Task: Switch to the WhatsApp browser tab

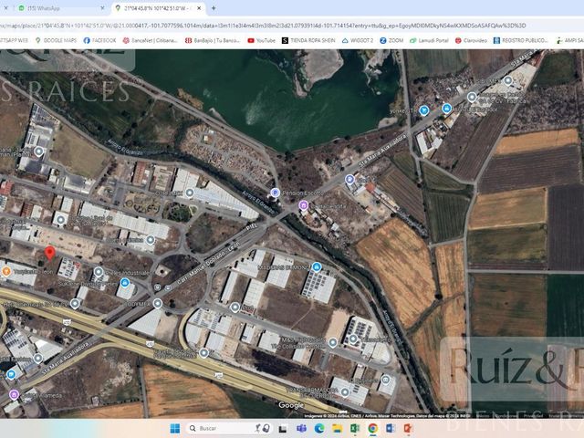Action: 59,8
